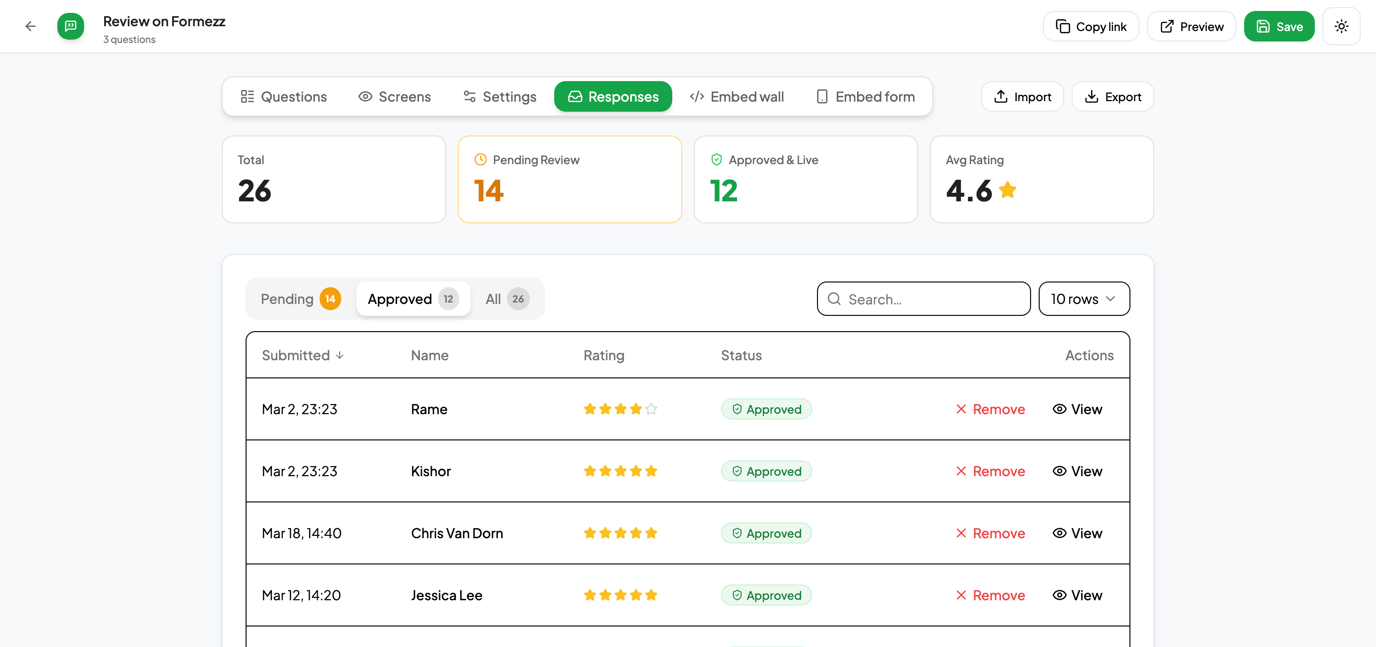This screenshot has width=1376, height=647.
Task: Select the name Kishor
Action: (x=430, y=471)
